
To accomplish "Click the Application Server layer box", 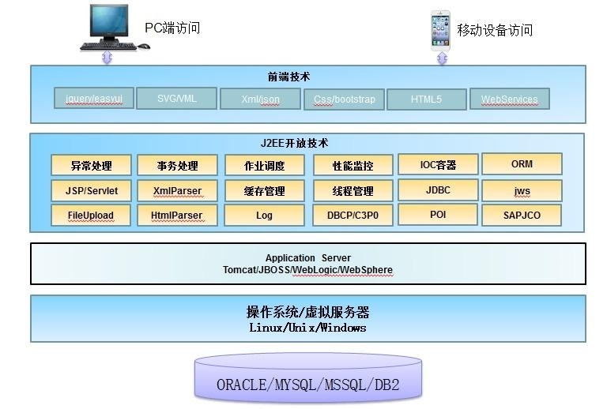I will (308, 264).
